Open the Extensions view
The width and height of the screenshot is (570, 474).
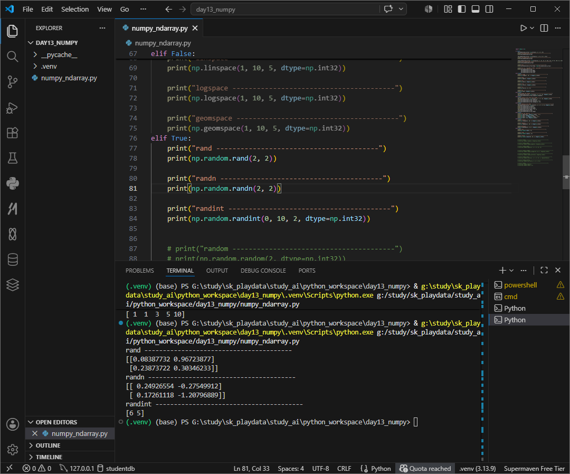click(x=12, y=133)
